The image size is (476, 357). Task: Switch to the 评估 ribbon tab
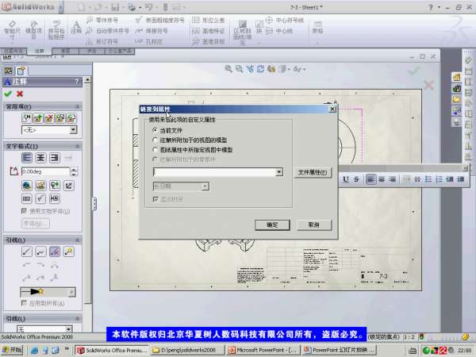point(92,51)
